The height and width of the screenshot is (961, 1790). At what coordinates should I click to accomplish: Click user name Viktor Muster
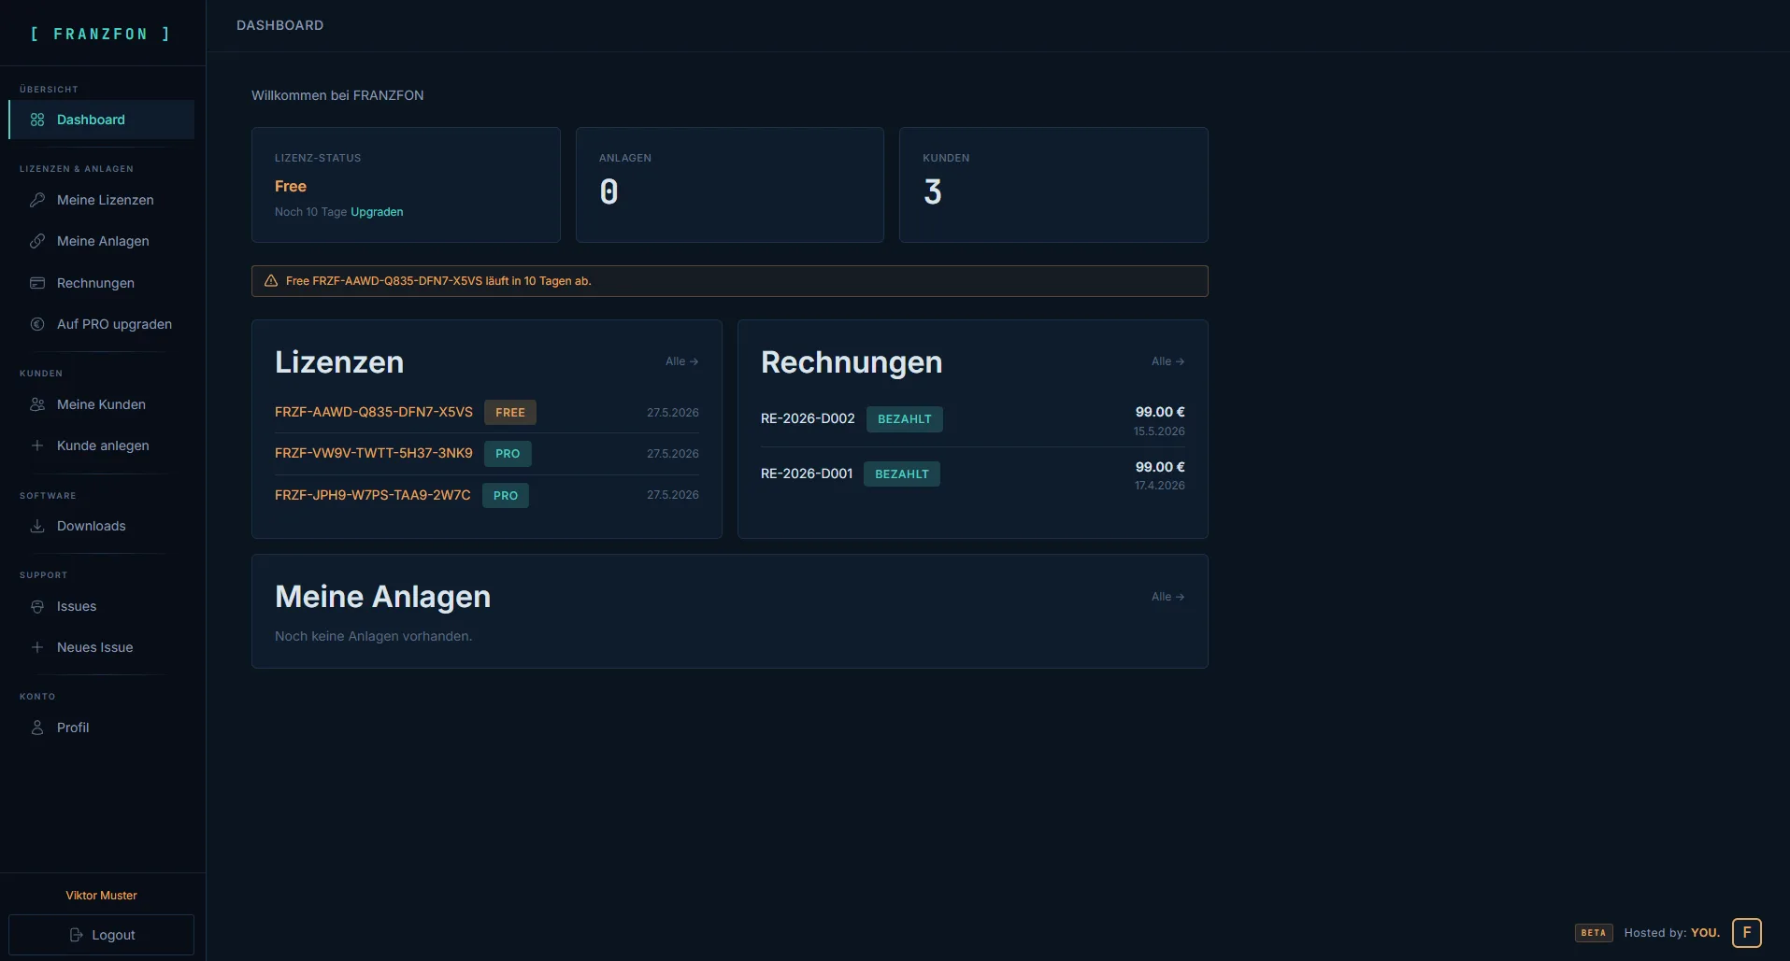[x=101, y=896]
